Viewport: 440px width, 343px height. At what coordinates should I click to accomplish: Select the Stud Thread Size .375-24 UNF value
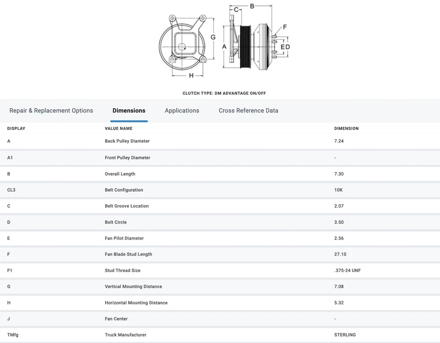pos(347,270)
